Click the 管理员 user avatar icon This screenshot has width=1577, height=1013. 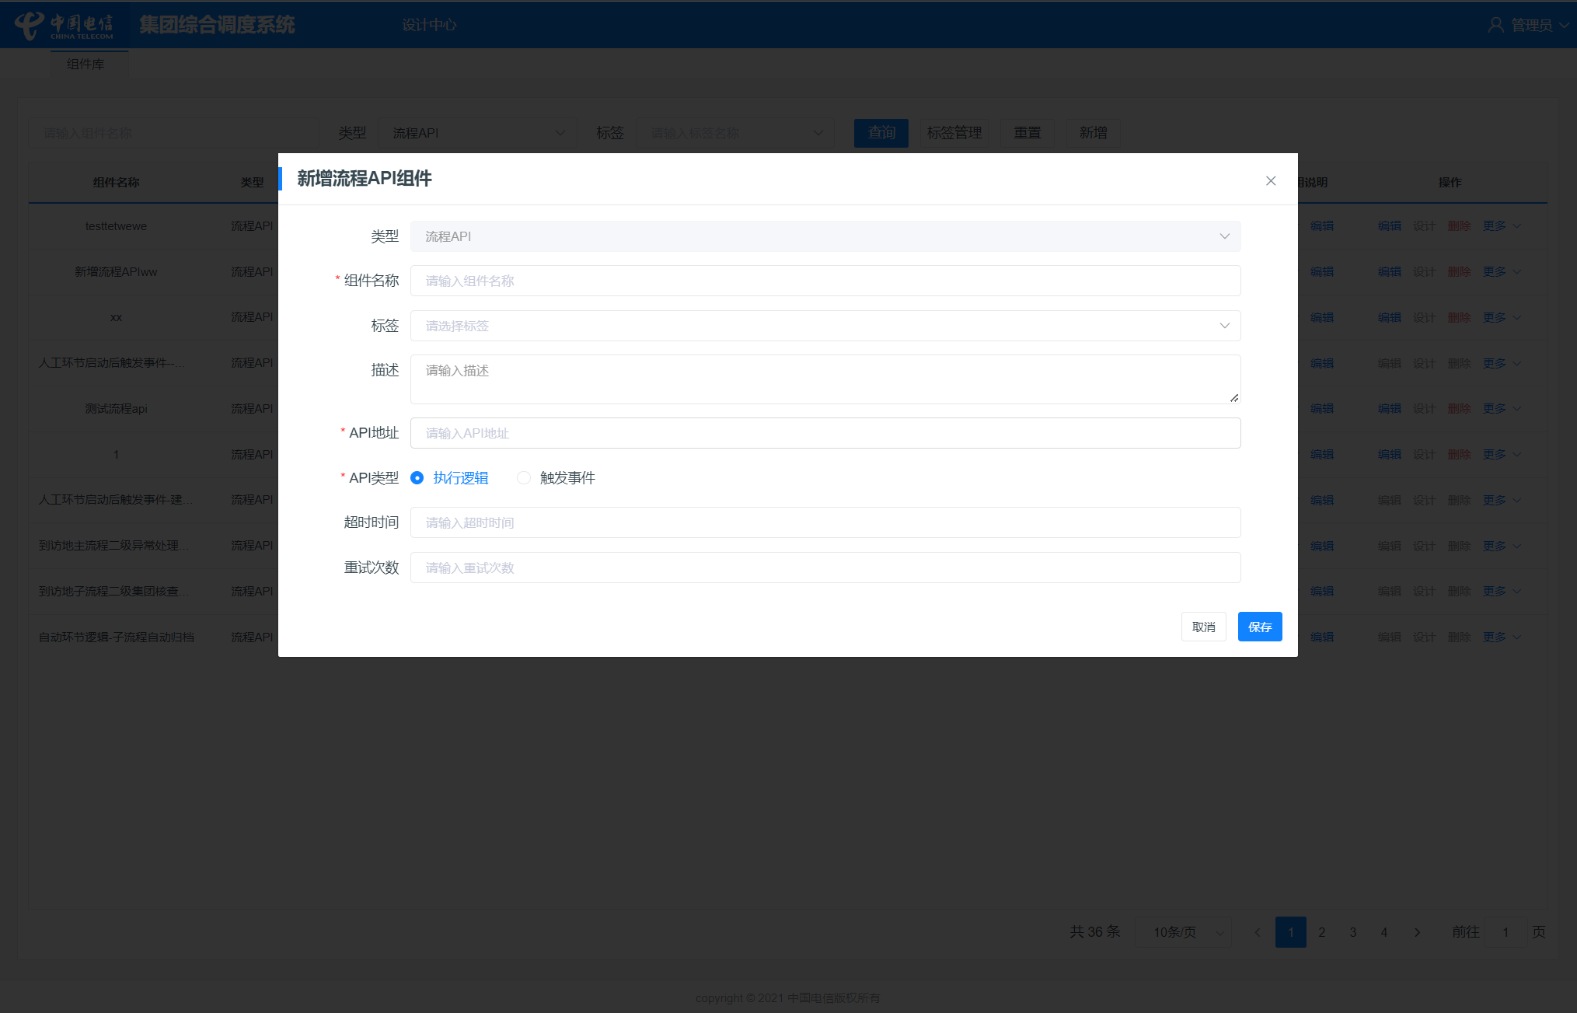click(1495, 25)
